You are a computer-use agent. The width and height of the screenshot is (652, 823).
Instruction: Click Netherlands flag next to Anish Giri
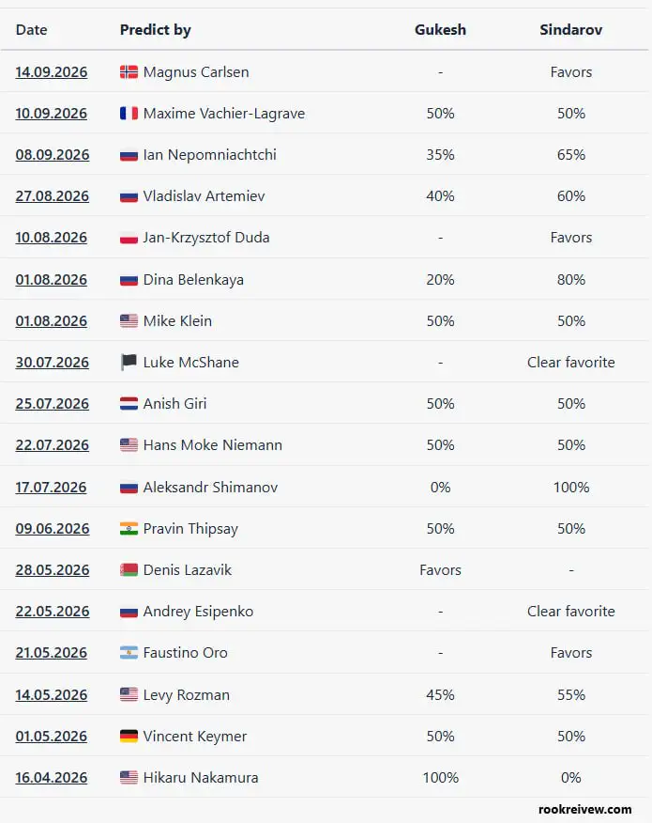(129, 404)
